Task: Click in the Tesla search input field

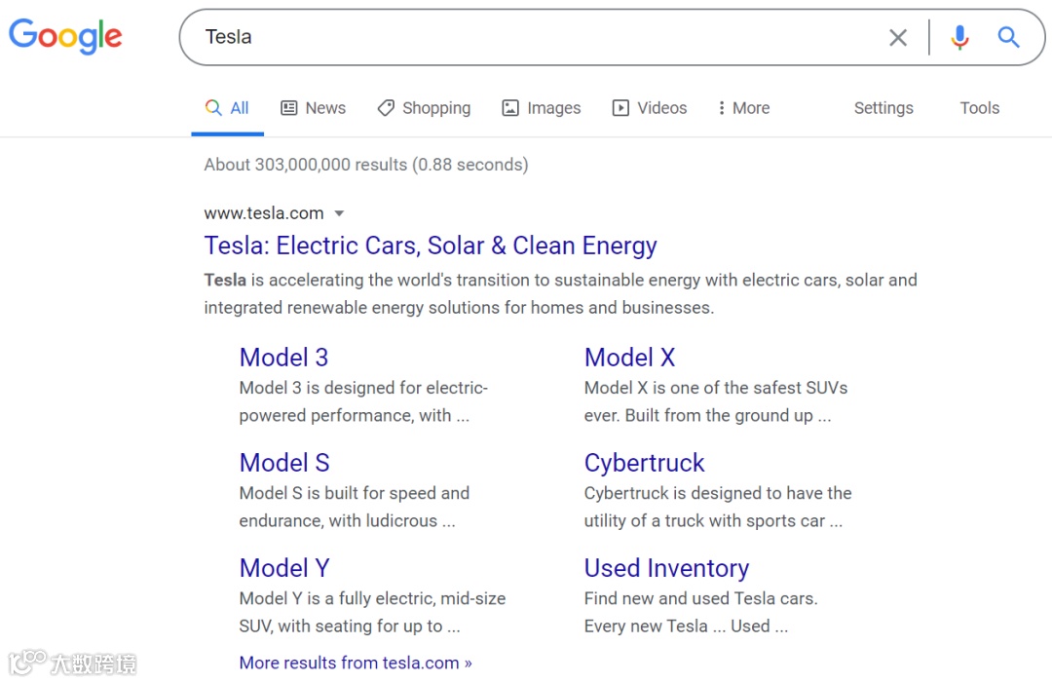Action: pos(536,38)
